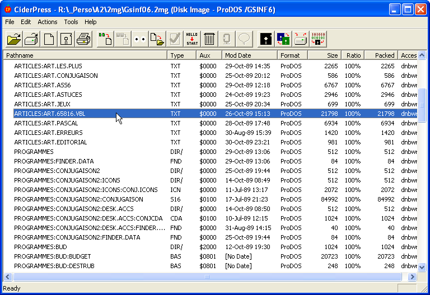Select the PROGRAMMES:CONJUGAISON2:FINDER.DATA row

[x=215, y=237]
